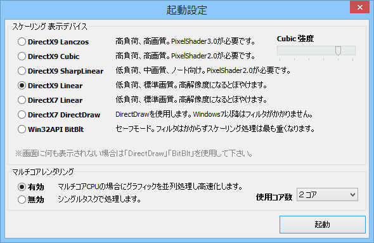
Task: Close the 起動設定 dialog
Action: (x=359, y=7)
